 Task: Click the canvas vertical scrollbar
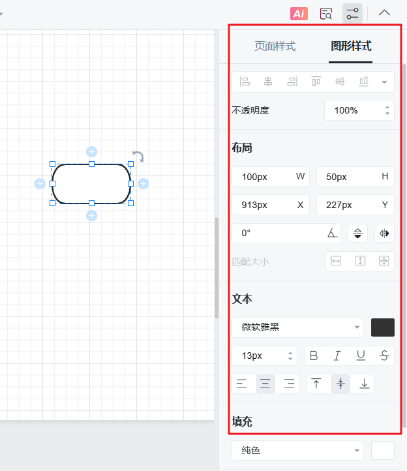(x=217, y=268)
